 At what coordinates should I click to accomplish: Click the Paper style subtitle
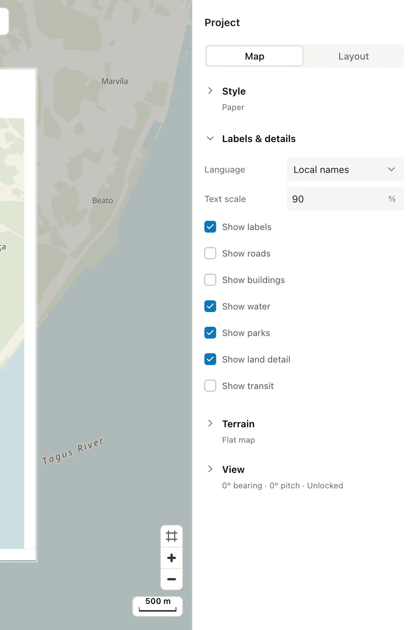point(233,107)
